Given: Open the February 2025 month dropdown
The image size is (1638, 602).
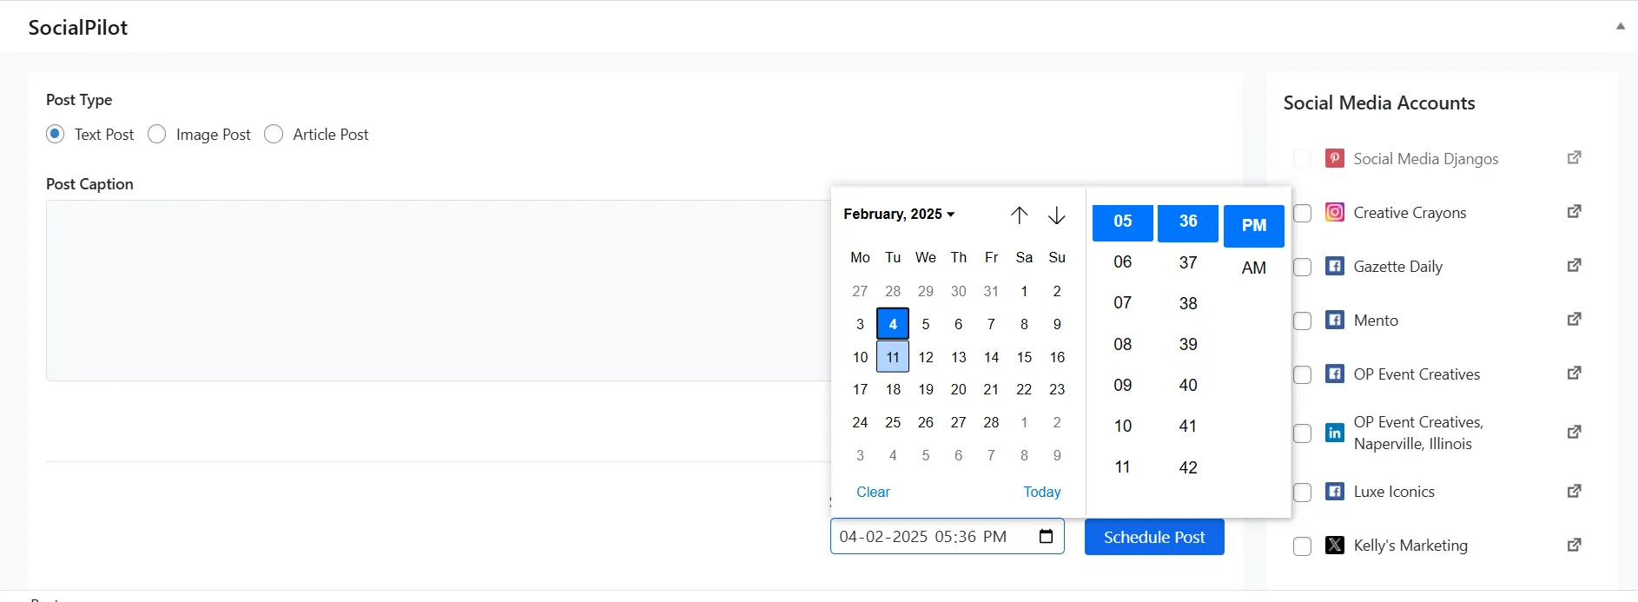Looking at the screenshot, I should [x=899, y=214].
